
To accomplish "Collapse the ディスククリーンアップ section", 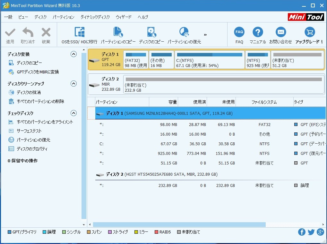I will tap(73, 84).
